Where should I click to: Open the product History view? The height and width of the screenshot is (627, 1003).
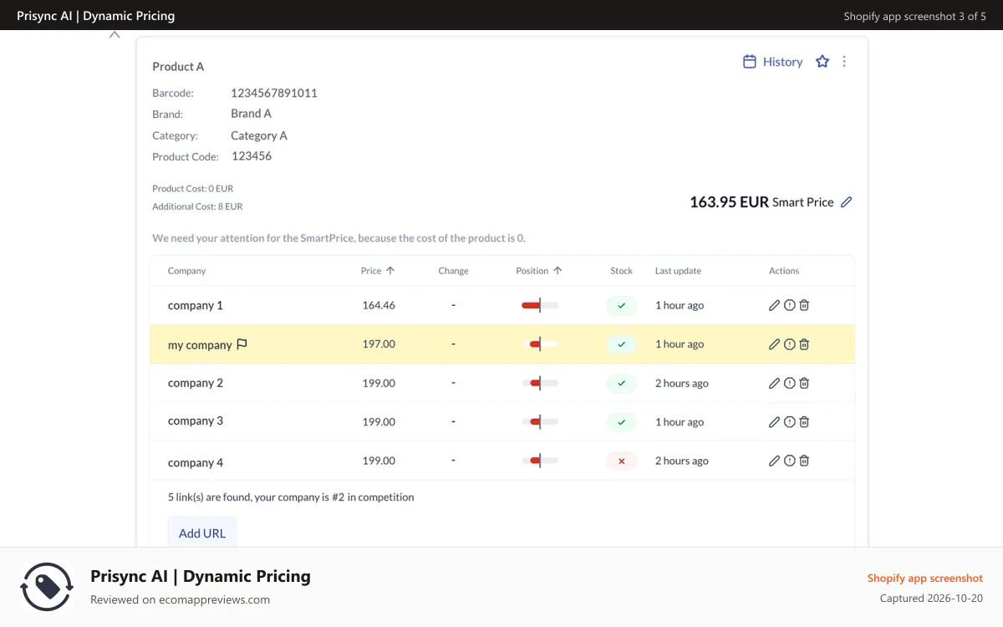point(772,62)
